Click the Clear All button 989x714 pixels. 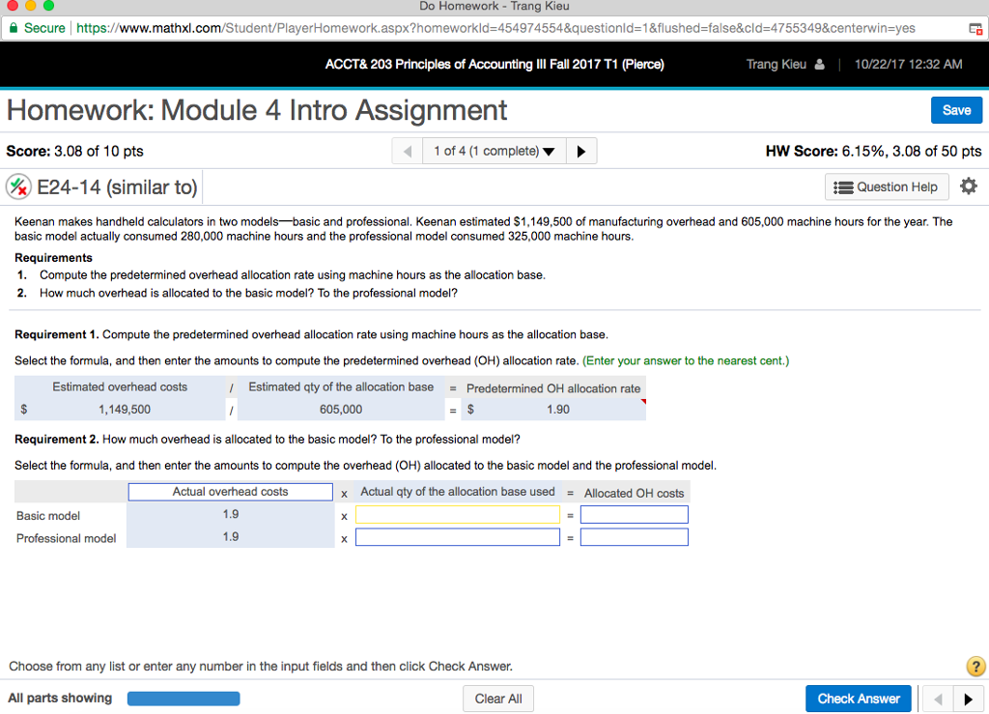click(497, 698)
